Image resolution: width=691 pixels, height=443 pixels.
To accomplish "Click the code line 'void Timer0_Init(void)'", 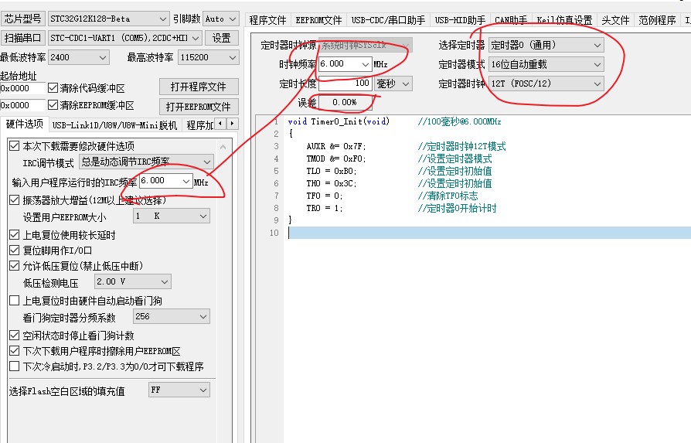I will [339, 121].
